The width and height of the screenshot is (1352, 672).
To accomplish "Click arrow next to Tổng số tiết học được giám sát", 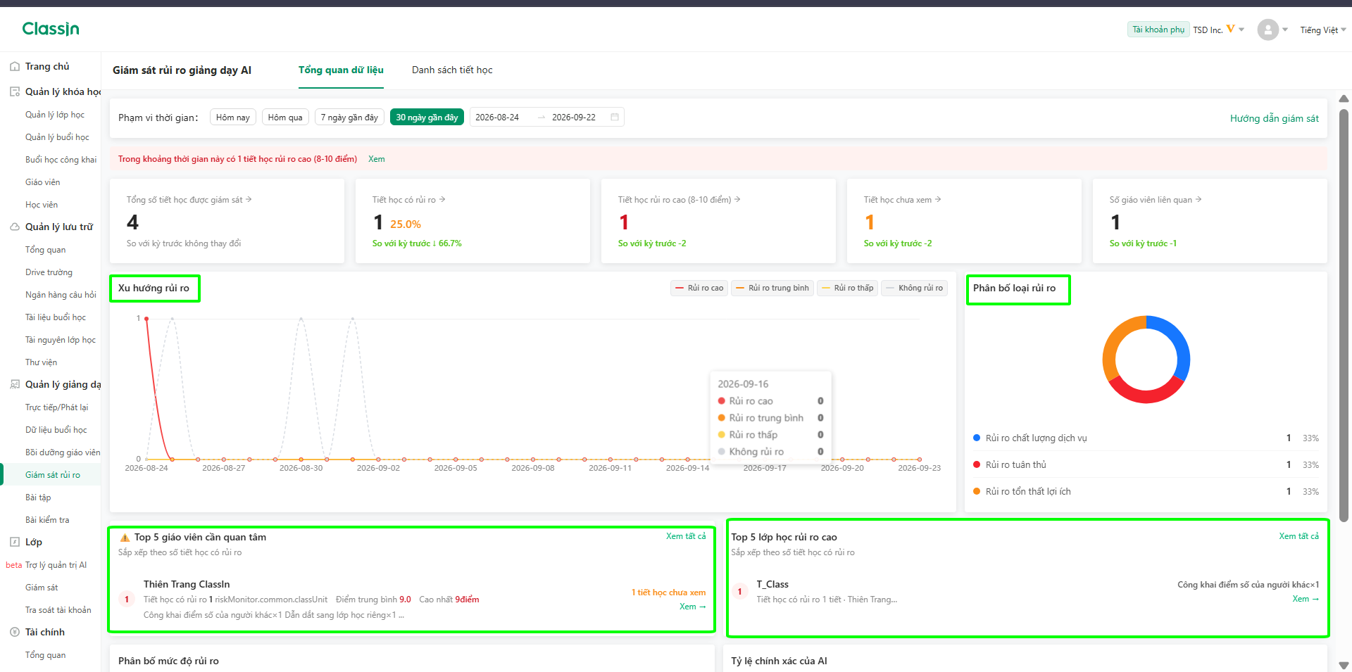I will 249,199.
